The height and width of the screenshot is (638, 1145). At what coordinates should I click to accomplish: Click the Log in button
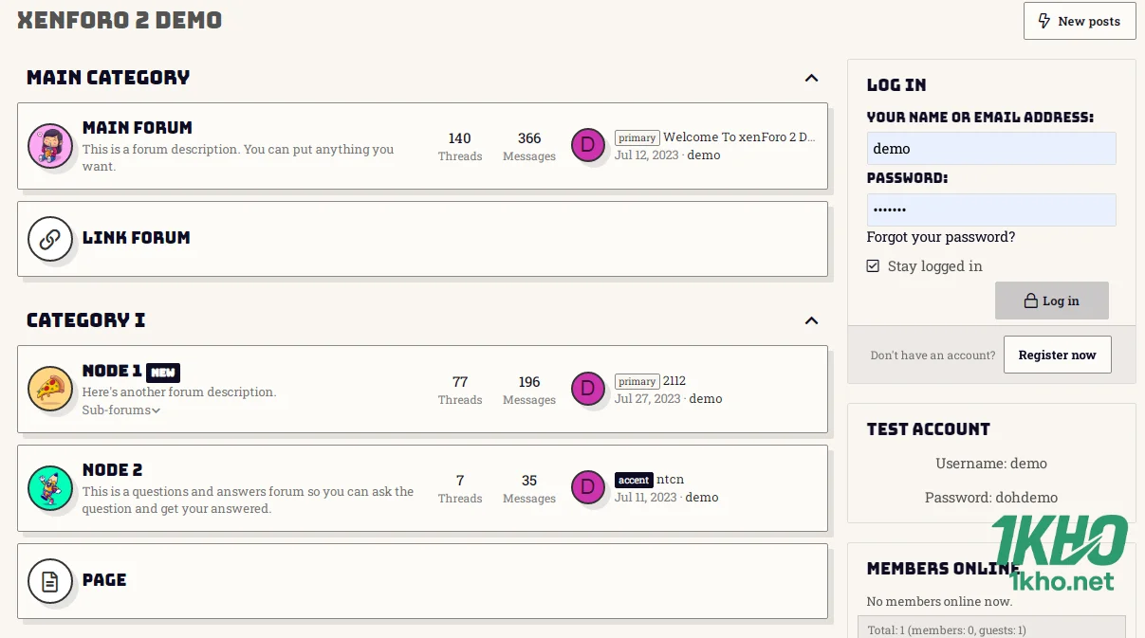1051,300
